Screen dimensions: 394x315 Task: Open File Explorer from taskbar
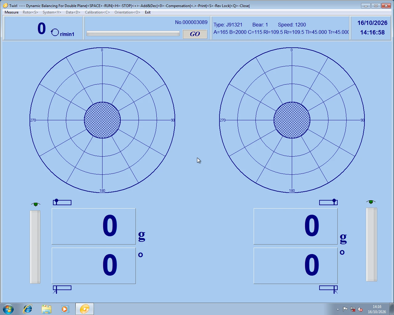(x=46, y=309)
